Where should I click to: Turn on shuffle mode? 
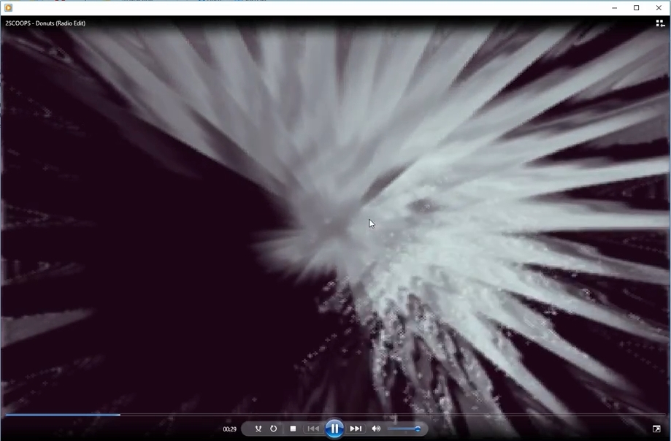(258, 429)
